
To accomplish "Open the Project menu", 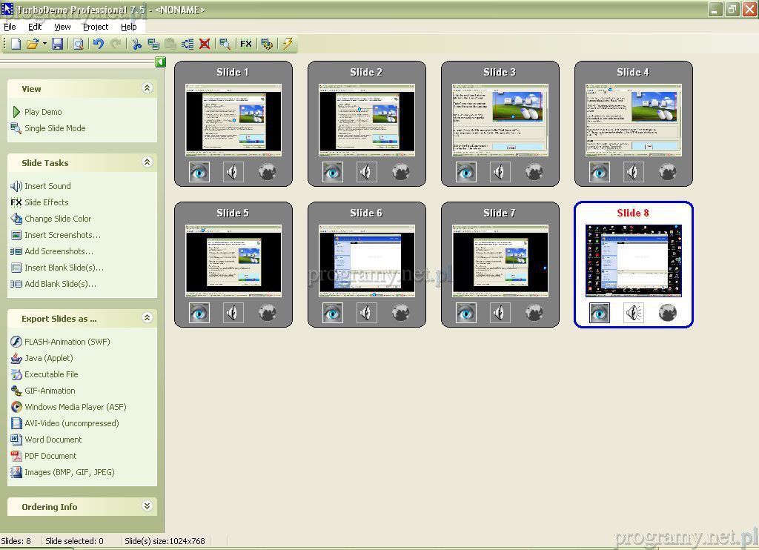I will [96, 27].
